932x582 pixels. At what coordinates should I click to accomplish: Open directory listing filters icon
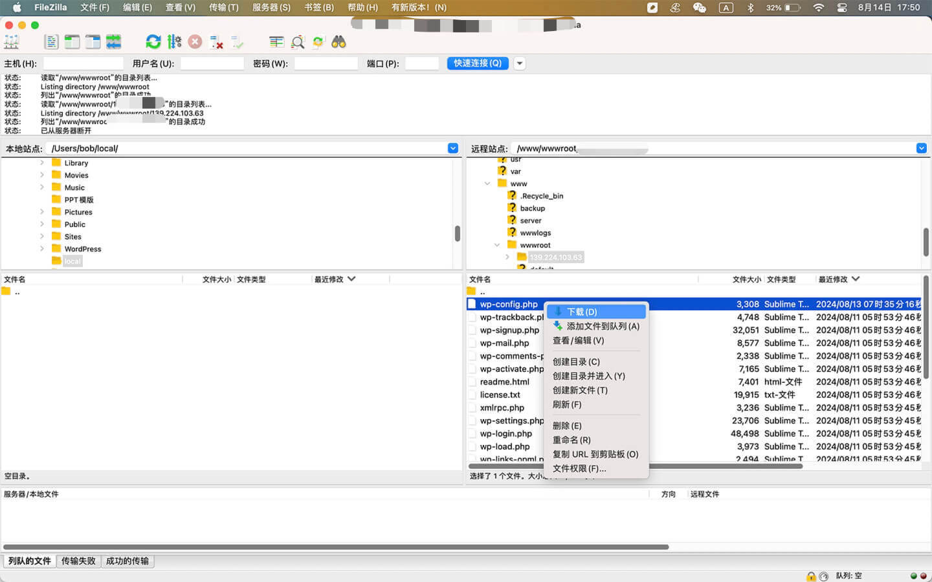coord(276,42)
